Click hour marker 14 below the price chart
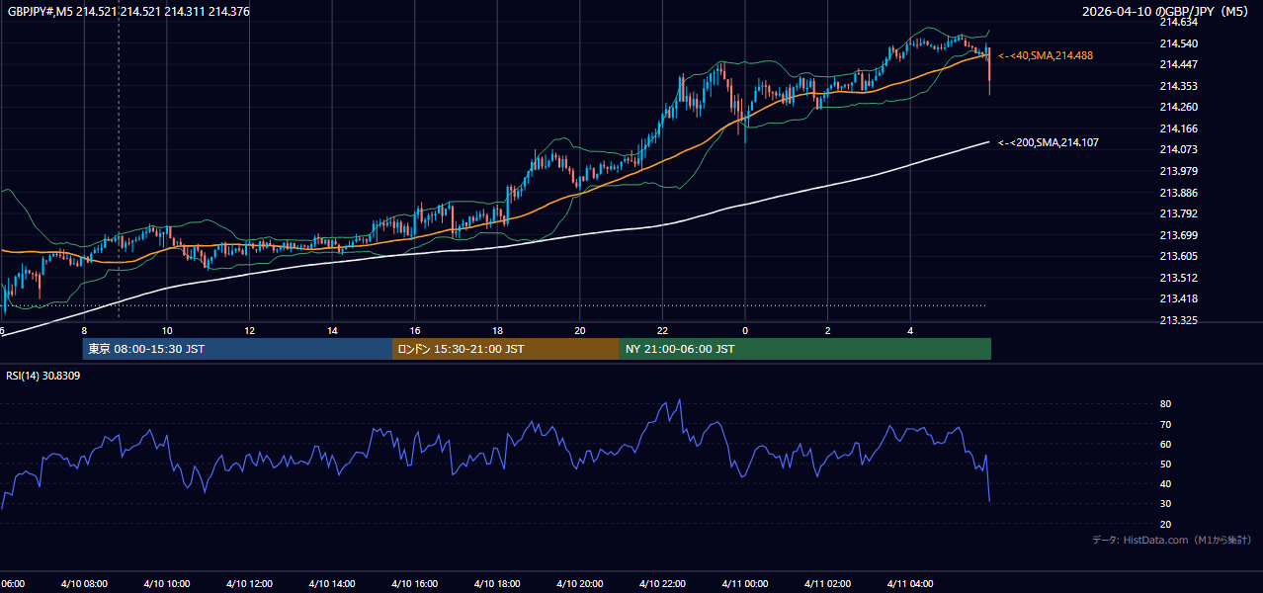The image size is (1263, 593). [332, 331]
